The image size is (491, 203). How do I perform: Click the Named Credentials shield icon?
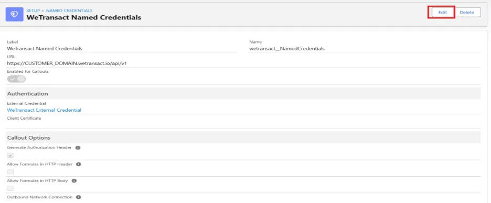pos(14,14)
